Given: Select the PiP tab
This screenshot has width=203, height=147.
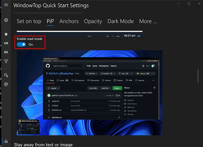Looking at the screenshot, I should [x=50, y=21].
